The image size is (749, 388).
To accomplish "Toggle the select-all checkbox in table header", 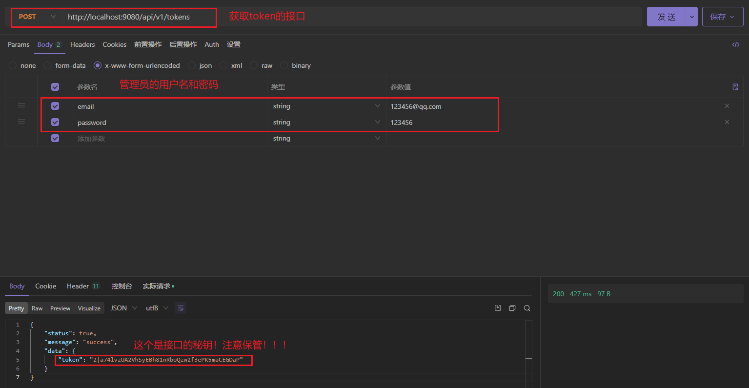I will 55,87.
